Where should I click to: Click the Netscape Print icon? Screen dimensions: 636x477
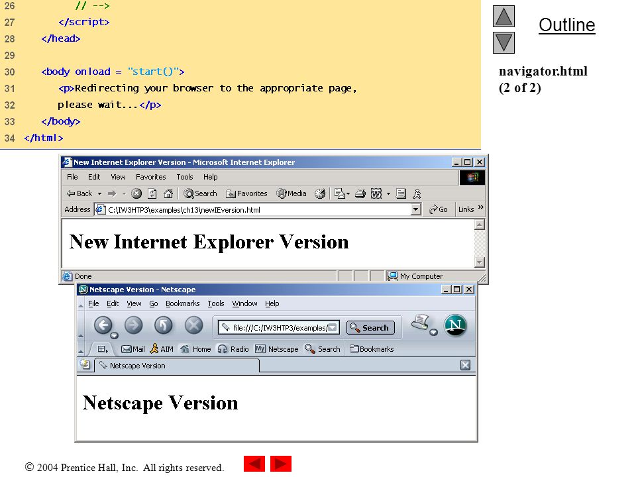(x=420, y=323)
